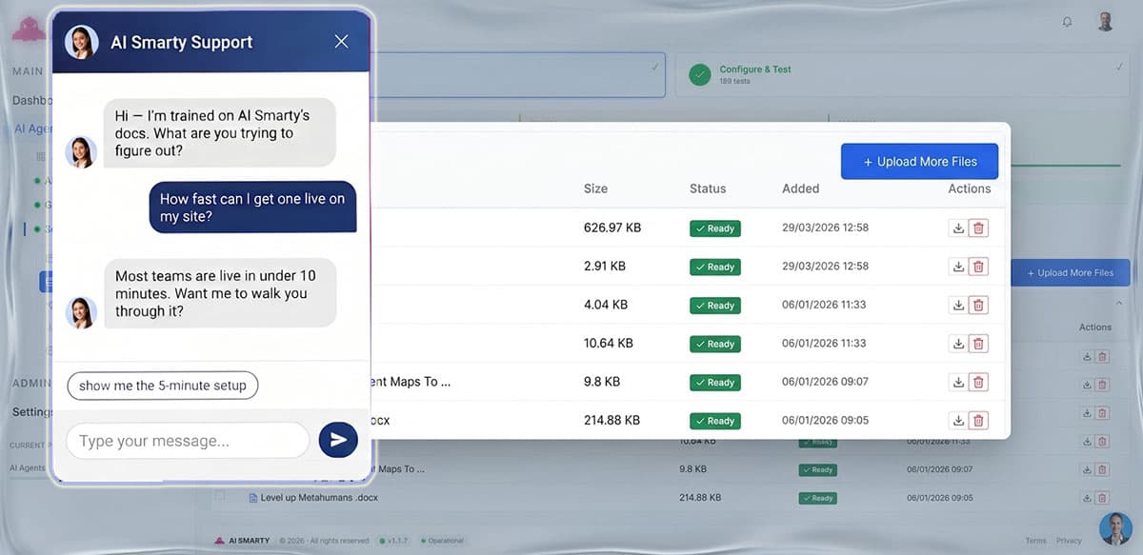
Task: Delete the 626.97 KB file in zoomed card
Action: [x=978, y=228]
